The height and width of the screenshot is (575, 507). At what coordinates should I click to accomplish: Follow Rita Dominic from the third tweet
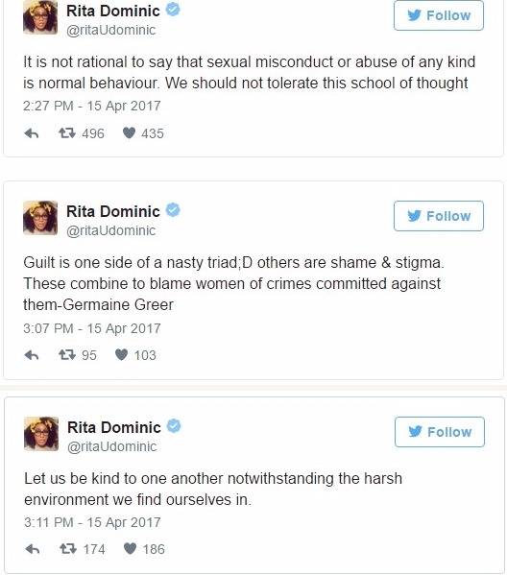[440, 432]
